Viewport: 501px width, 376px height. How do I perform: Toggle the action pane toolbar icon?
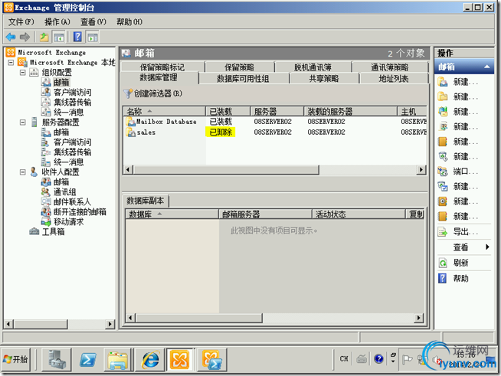[x=93, y=37]
